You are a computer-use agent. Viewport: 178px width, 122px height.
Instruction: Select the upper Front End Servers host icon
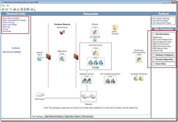[x=96, y=53]
